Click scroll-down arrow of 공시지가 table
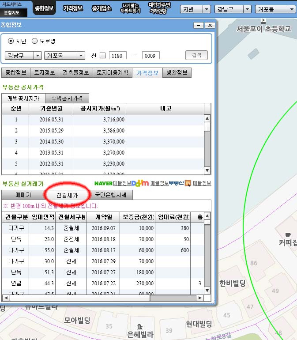The height and width of the screenshot is (340, 297). [207, 170]
